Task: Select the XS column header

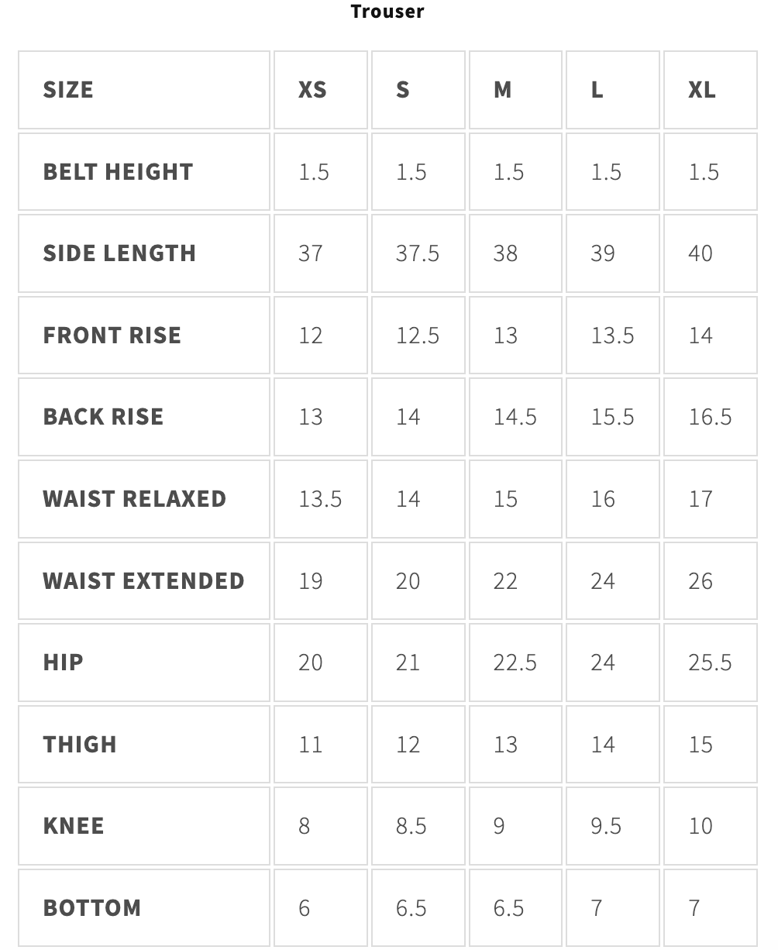Action: coord(312,90)
